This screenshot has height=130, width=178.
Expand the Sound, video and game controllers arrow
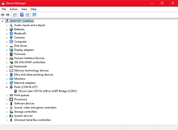point(7,108)
